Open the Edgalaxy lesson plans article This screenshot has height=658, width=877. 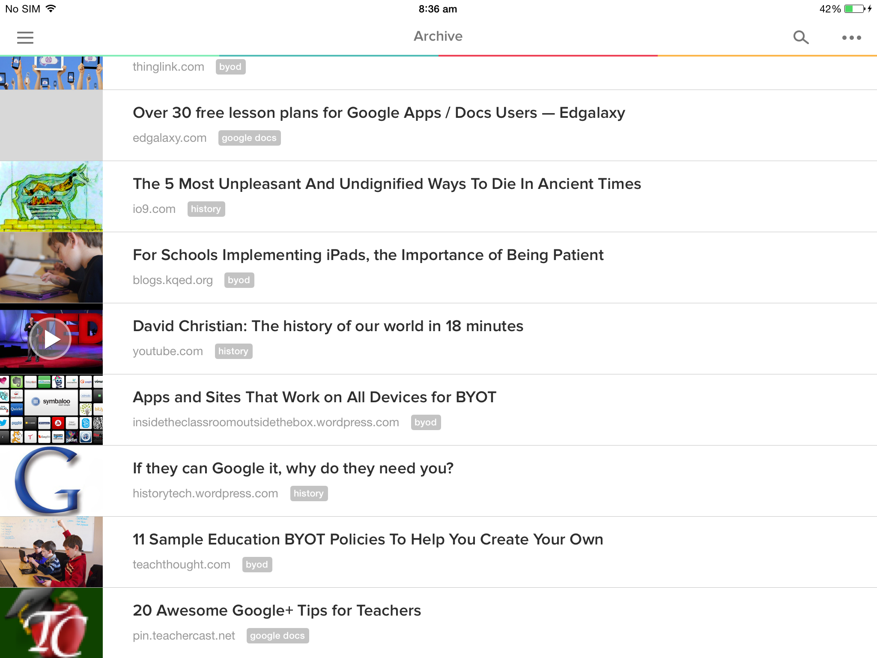379,113
